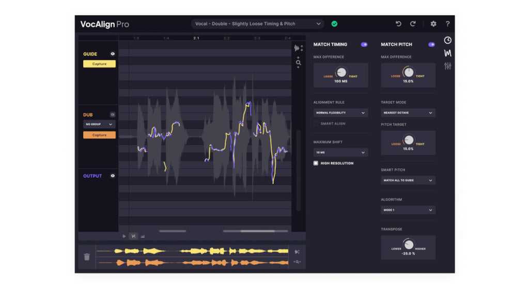The image size is (529, 291).
Task: Click the undo arrow icon
Action: pos(398,24)
